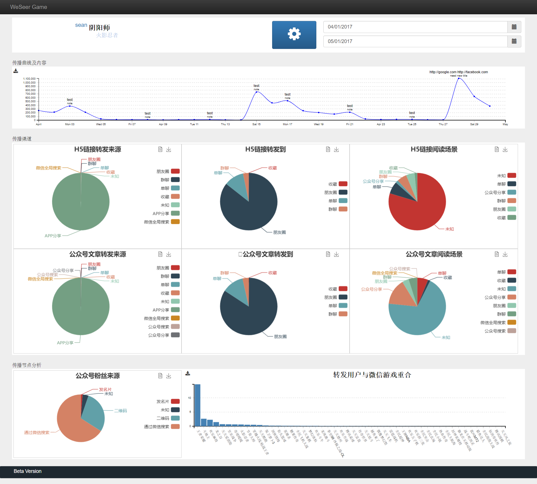Screen dimensions: 537x484
Task: Toggle 二维码 legend in 公众号粉丝来源
Action: point(175,418)
